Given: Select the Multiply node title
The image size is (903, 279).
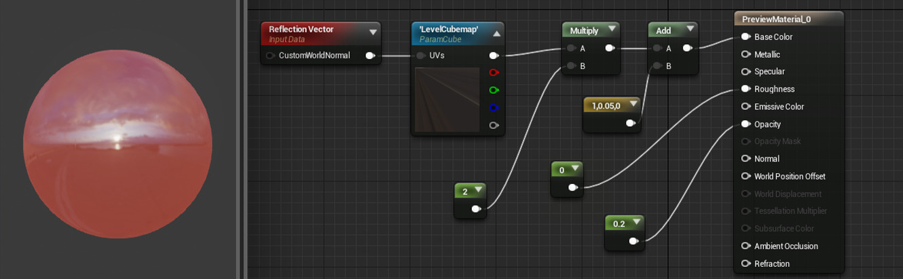Looking at the screenshot, I should 584,31.
